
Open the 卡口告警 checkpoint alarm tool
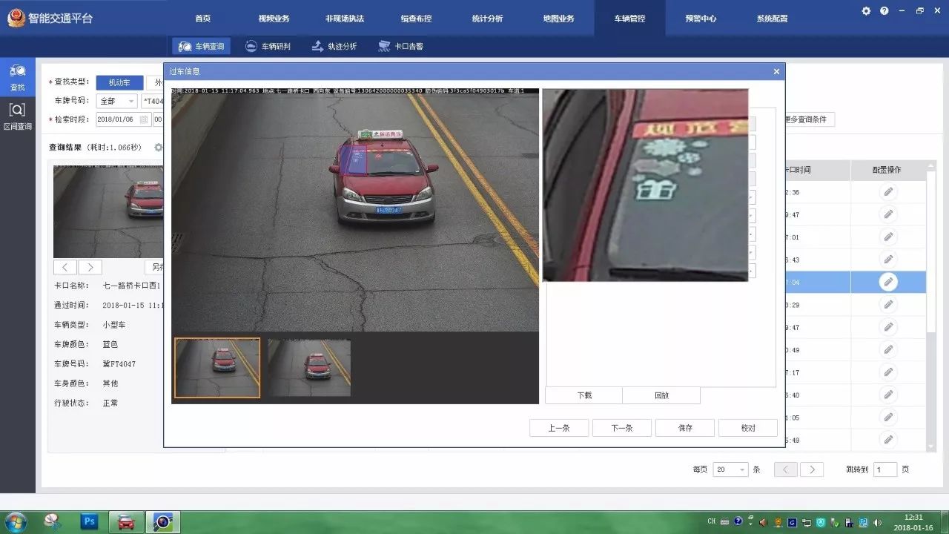click(x=400, y=46)
